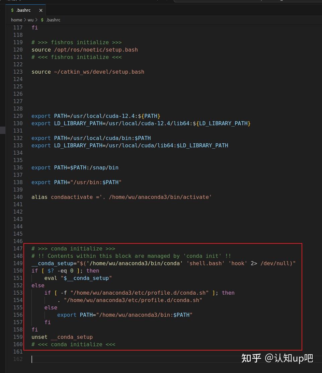Open the wu folder breadcrumb dropdown
The image size is (322, 373).
[30, 20]
